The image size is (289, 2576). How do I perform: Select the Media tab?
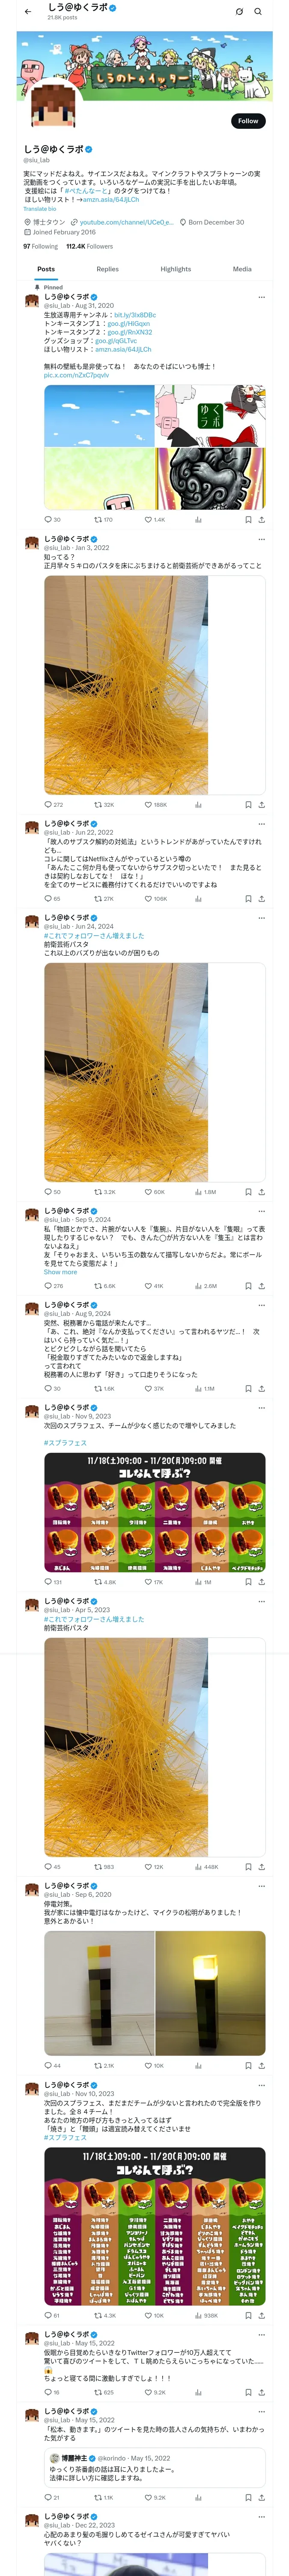point(242,269)
